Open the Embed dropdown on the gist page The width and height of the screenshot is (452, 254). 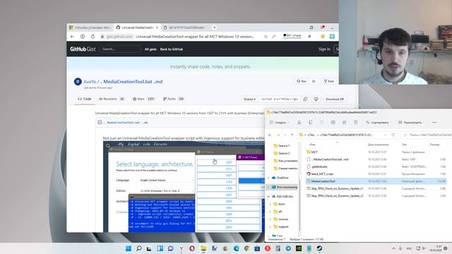249,99
